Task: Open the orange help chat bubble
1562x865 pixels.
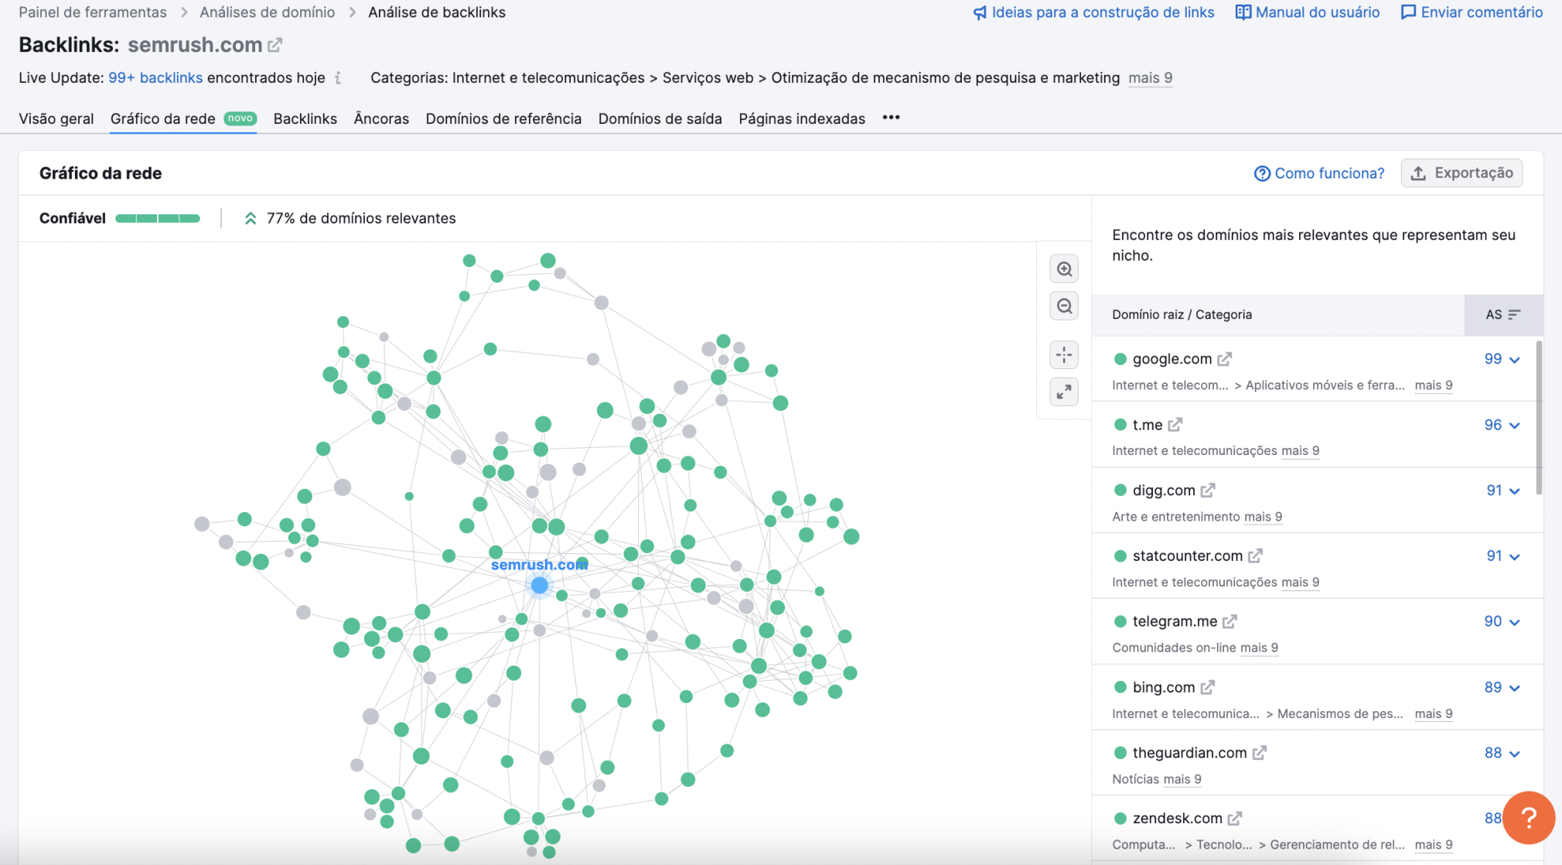Action: [1528, 818]
